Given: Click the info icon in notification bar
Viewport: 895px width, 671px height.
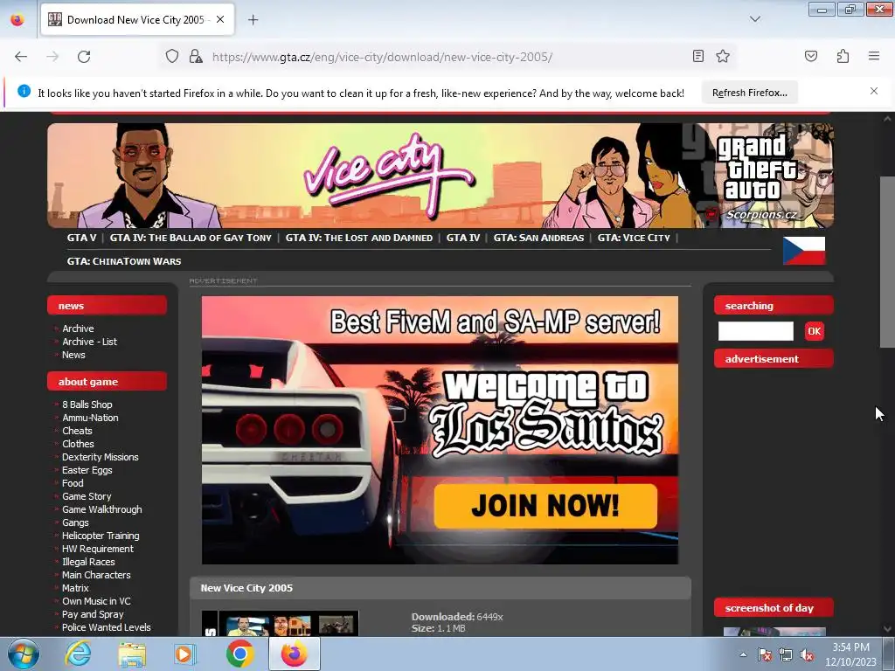Looking at the screenshot, I should 24,91.
